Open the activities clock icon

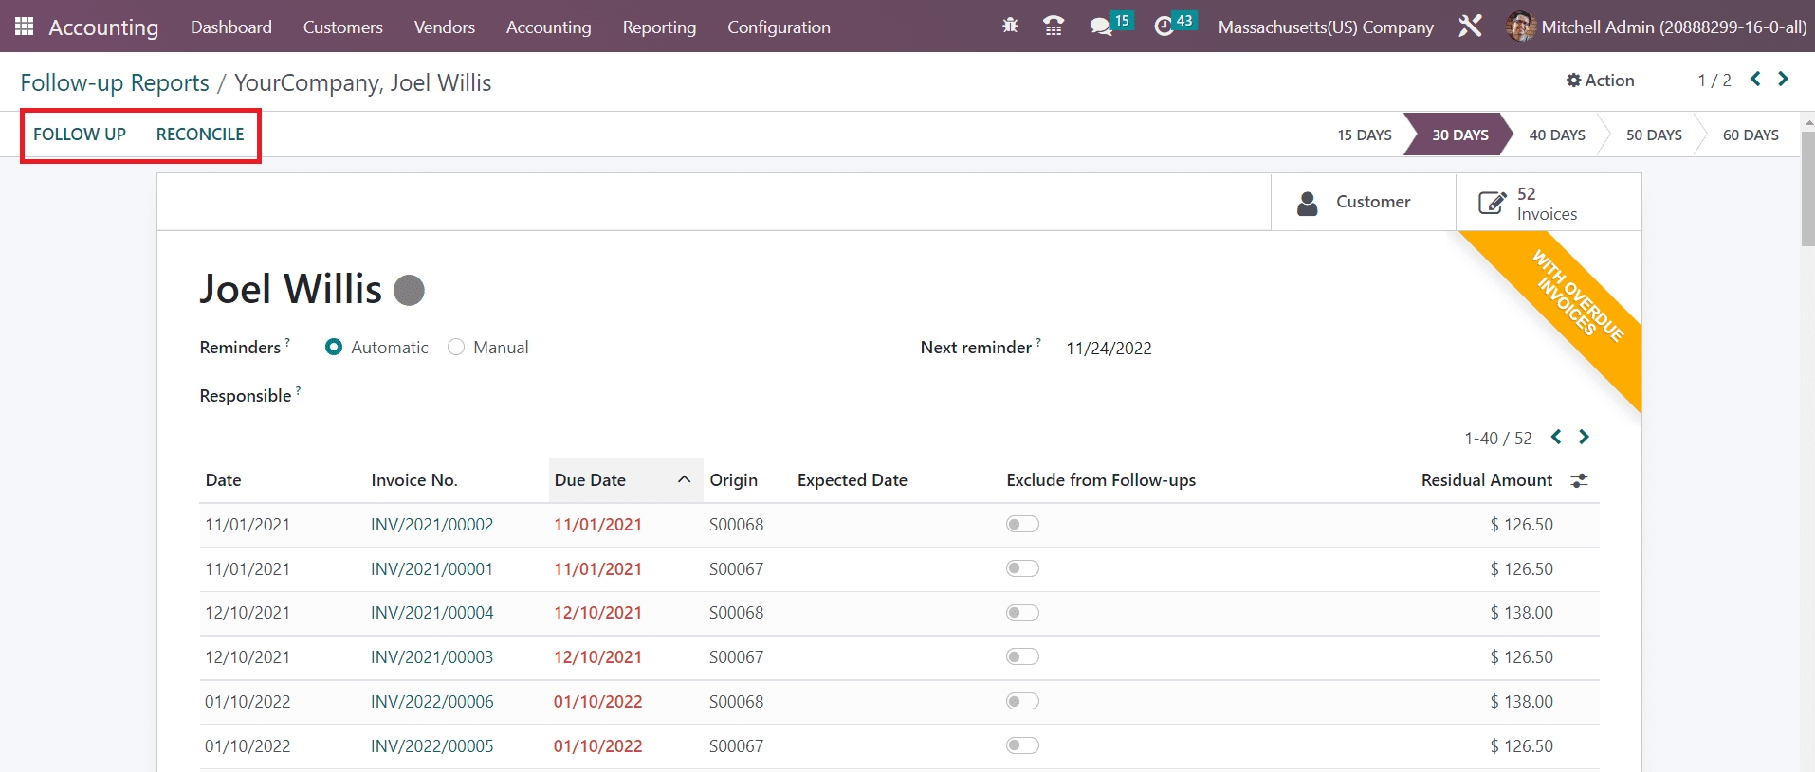click(x=1164, y=27)
